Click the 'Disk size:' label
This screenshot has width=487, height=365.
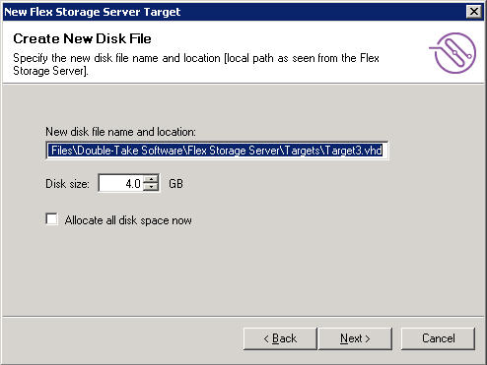click(67, 184)
